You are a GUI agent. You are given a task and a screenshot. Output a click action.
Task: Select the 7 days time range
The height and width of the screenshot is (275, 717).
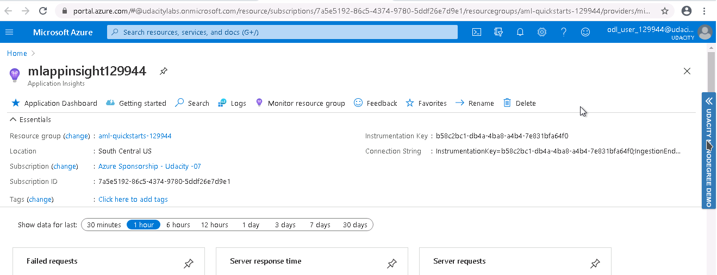[x=320, y=225]
